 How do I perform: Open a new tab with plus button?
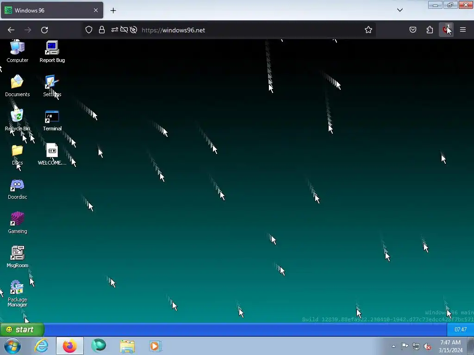[113, 11]
